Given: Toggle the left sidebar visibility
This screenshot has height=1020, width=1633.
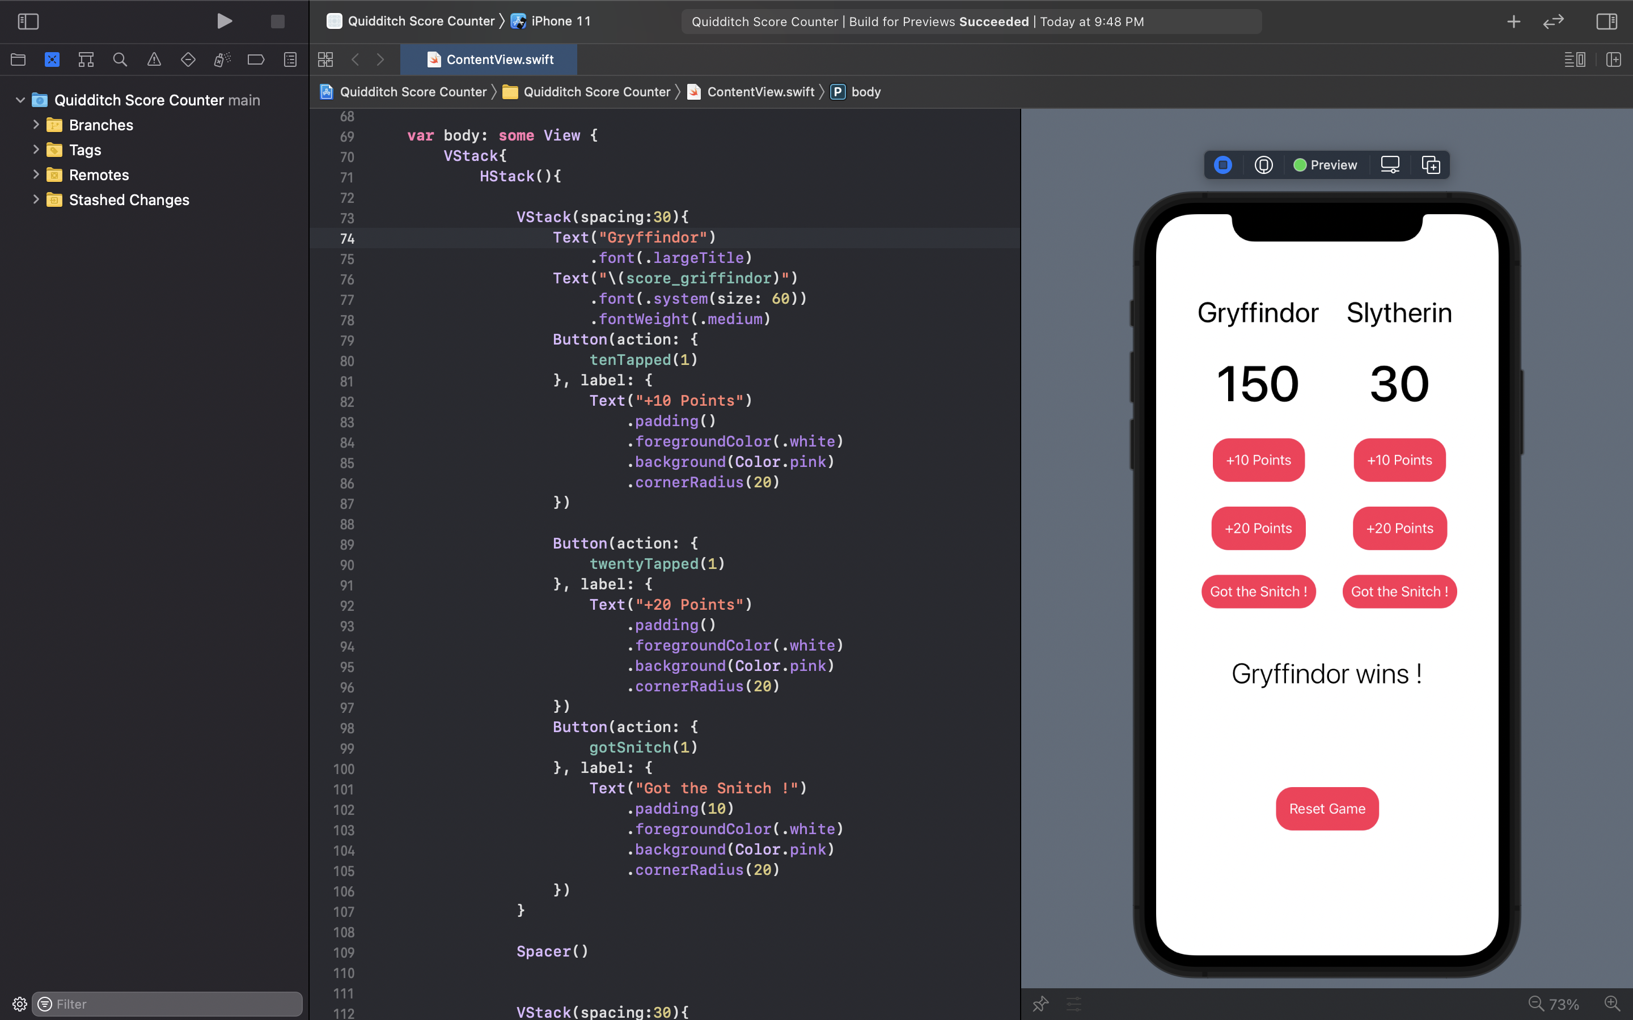Looking at the screenshot, I should click(x=28, y=21).
